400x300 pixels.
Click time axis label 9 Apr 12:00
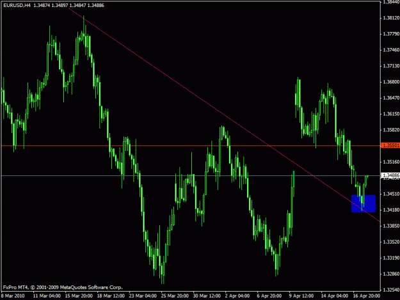point(301,296)
